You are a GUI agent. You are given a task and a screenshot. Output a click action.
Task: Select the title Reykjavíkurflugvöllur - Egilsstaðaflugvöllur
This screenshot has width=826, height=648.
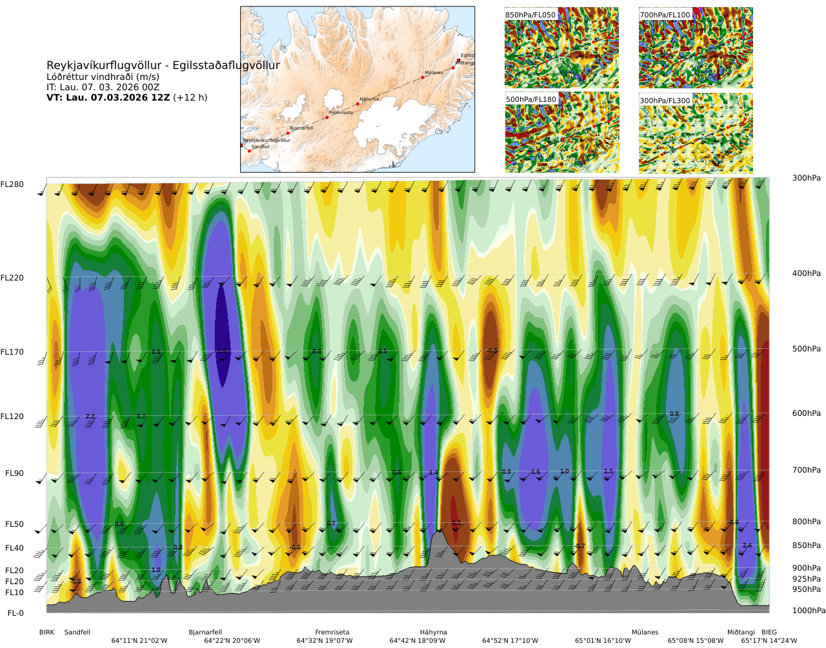pyautogui.click(x=163, y=65)
